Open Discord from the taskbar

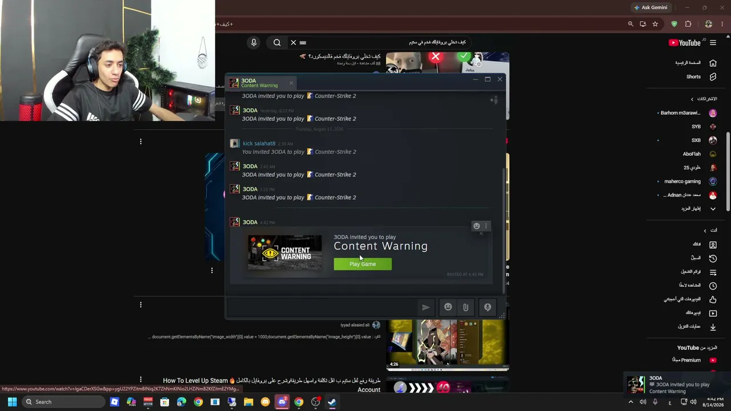click(x=282, y=402)
